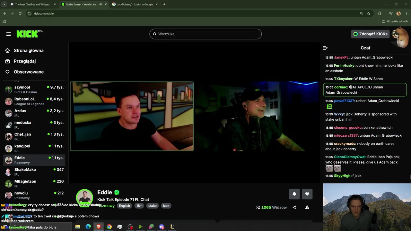Click username TXkayaker in chat

[343, 79]
